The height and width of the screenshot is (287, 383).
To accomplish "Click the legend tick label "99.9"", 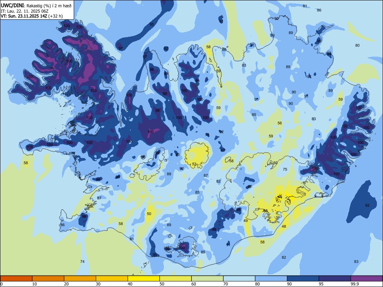I will 354,284.
